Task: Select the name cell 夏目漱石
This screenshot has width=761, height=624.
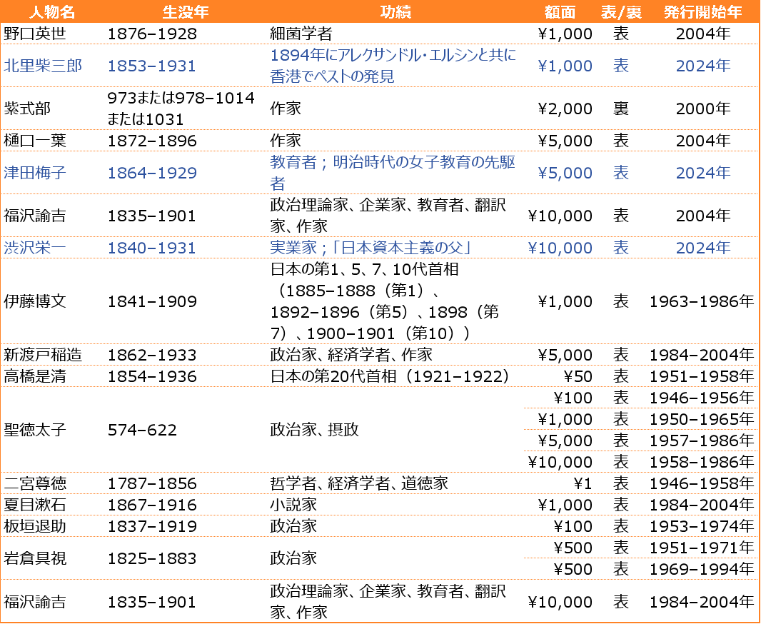Action: point(34,505)
